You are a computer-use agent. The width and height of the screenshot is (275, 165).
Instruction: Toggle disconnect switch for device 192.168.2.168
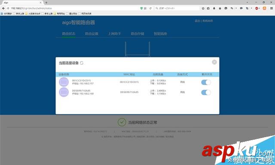tap(206, 93)
